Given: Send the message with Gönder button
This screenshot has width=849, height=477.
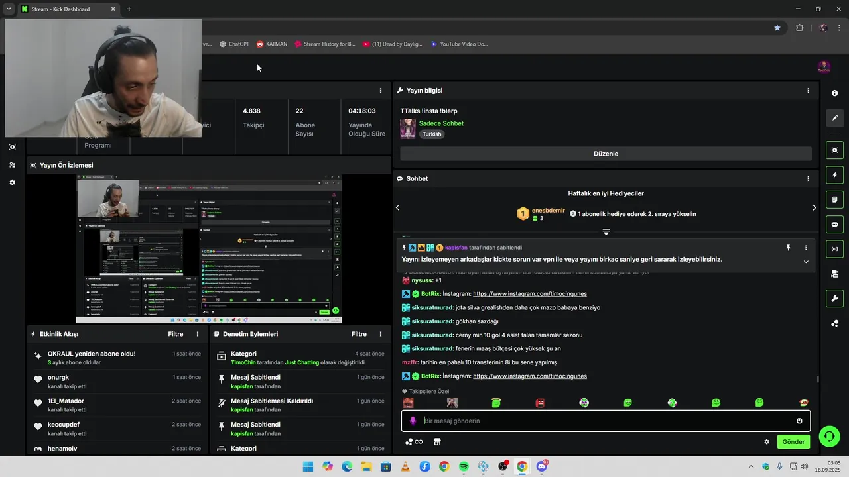Looking at the screenshot, I should tap(793, 442).
